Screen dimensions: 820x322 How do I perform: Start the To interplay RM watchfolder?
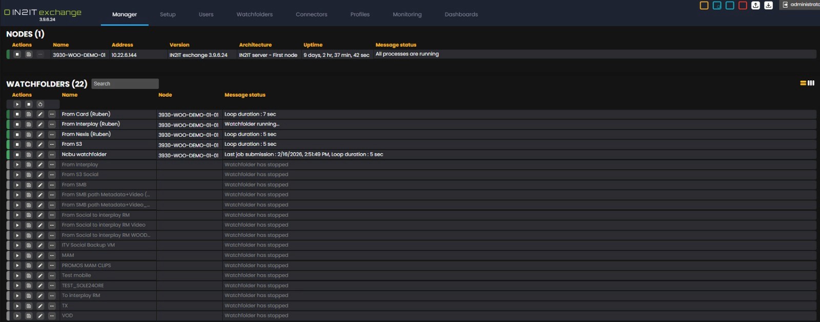click(17, 296)
